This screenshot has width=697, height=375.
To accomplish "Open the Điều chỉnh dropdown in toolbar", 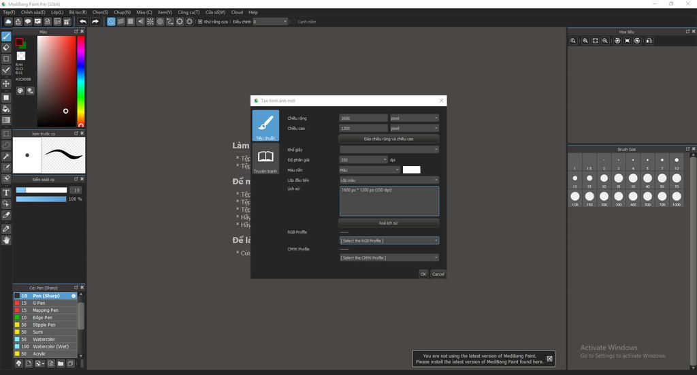I will point(270,21).
